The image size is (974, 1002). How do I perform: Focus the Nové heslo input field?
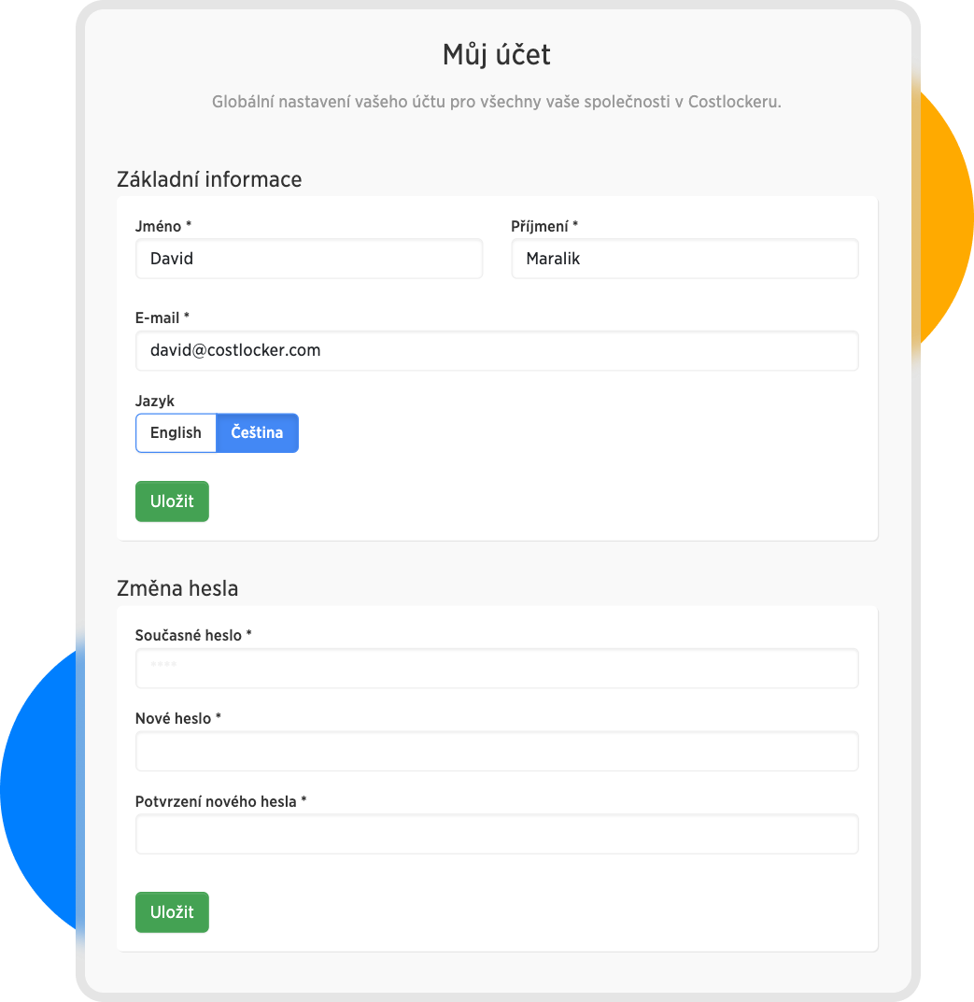(496, 752)
